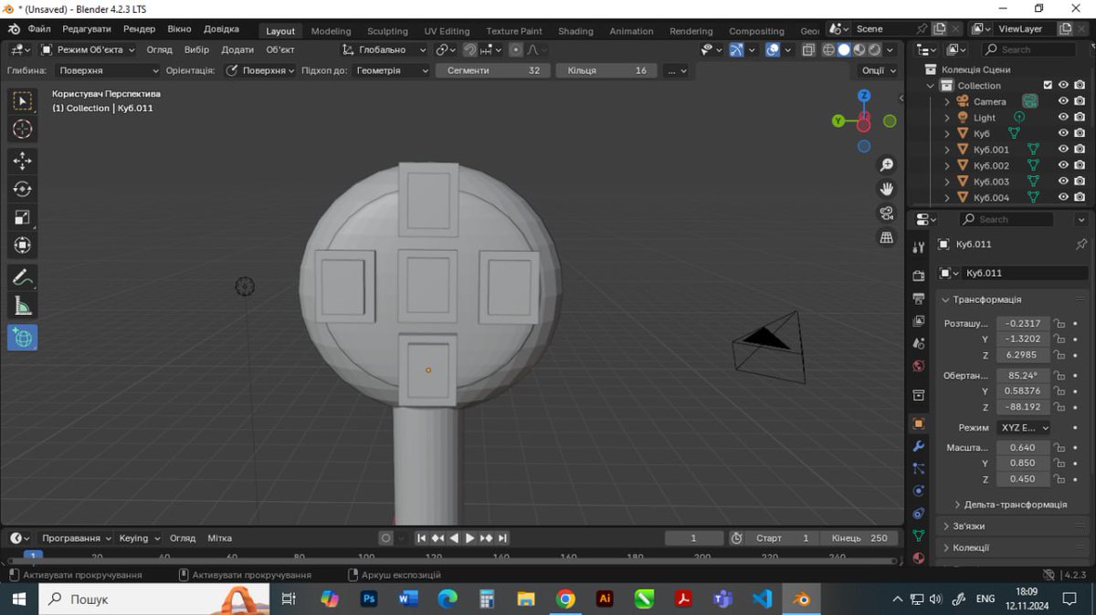Open the Додати menu in viewport

[237, 50]
